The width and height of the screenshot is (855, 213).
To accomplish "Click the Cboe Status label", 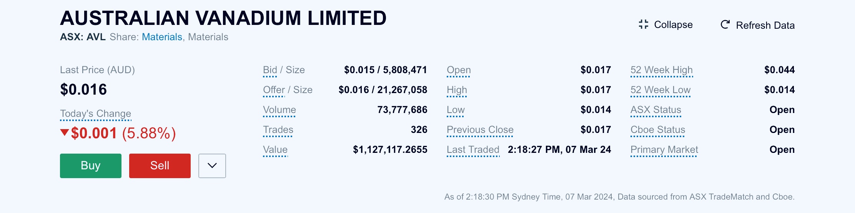I will pyautogui.click(x=658, y=130).
